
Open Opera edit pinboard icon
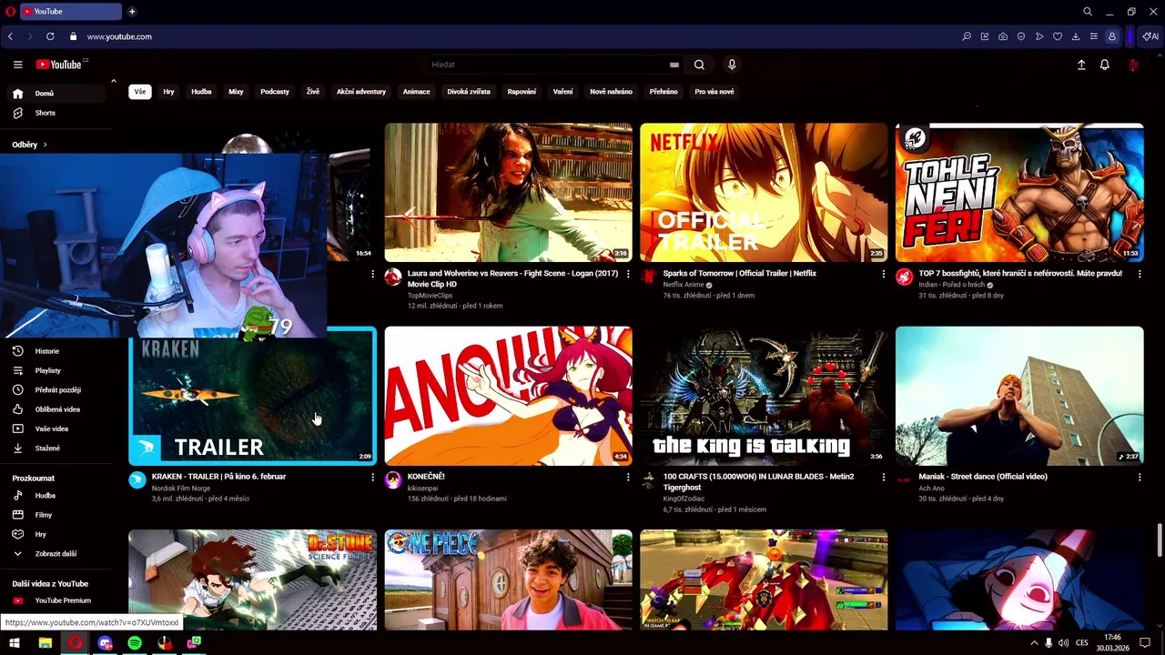point(985,36)
